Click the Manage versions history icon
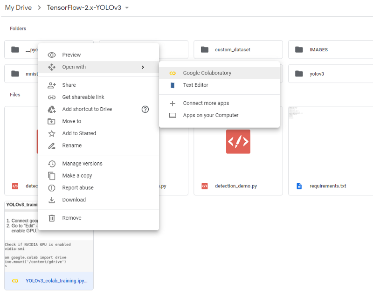Viewport: 373px width, 291px height. tap(52, 164)
